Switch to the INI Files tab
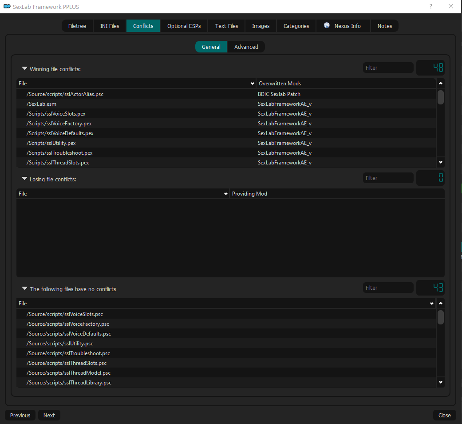Viewport: 462px width, 424px height. point(110,26)
